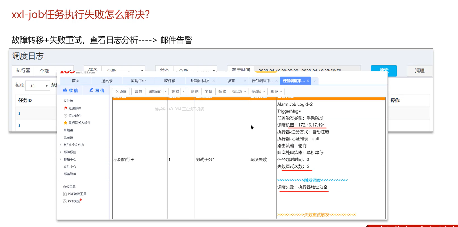This screenshot has height=227, width=458.
Task: Click the 调度失败: 执行器地址为空 text
Action: point(303,187)
